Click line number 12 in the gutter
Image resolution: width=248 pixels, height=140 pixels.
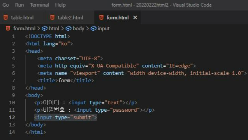(12, 118)
